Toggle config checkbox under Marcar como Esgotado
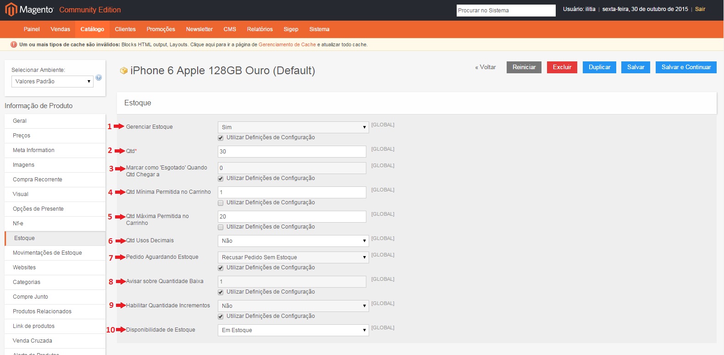The height and width of the screenshot is (355, 724). (221, 179)
